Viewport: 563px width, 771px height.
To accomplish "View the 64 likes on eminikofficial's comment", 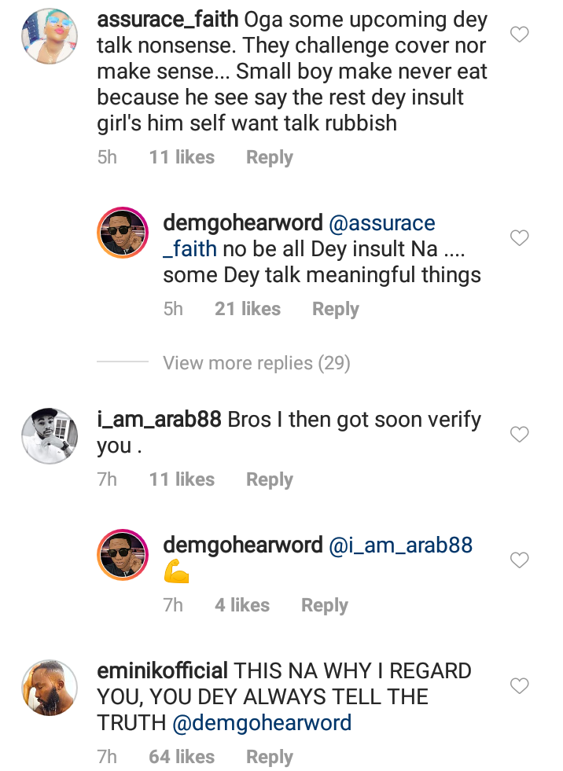I will (181, 757).
